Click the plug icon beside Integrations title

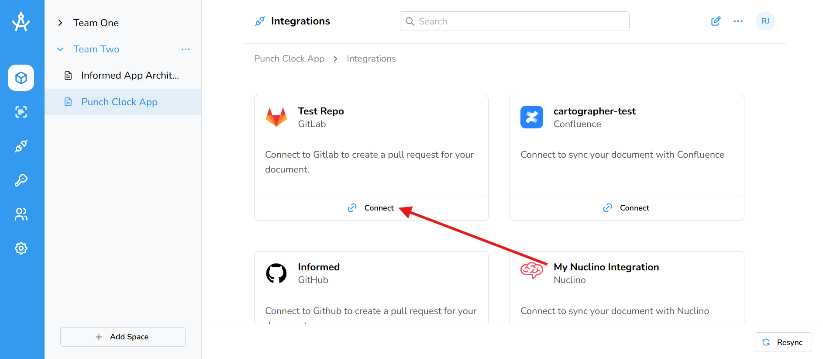260,21
